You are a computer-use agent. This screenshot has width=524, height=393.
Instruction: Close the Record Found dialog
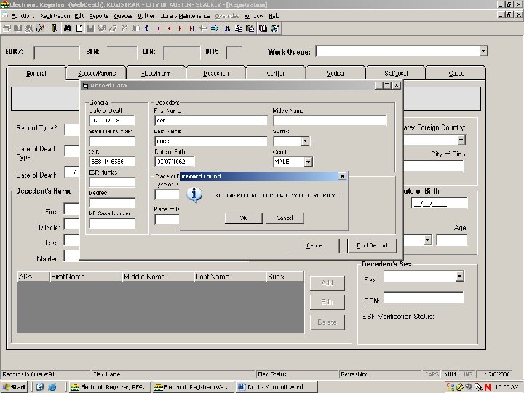tap(342, 176)
